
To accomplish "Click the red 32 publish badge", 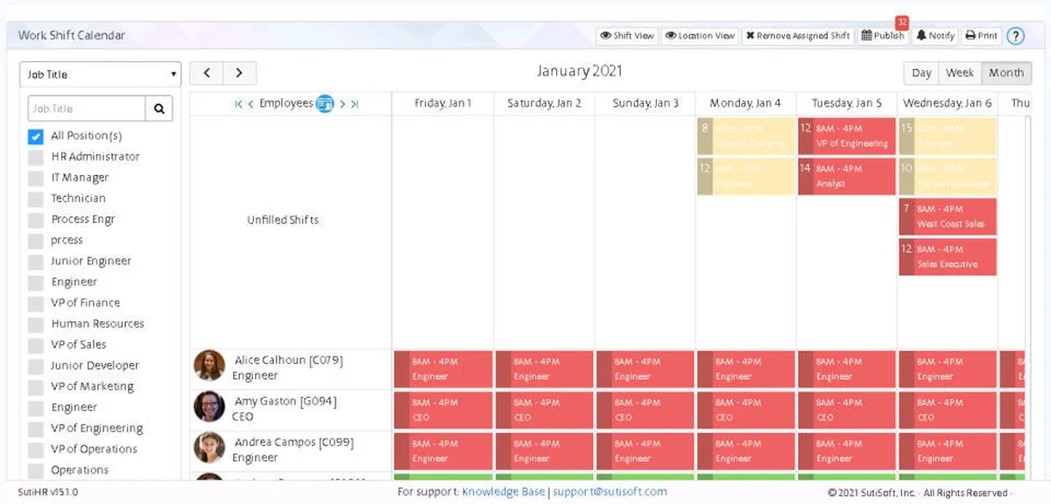I will (901, 22).
